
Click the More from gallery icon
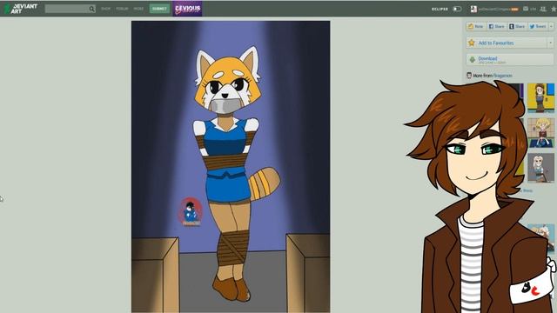(x=469, y=76)
